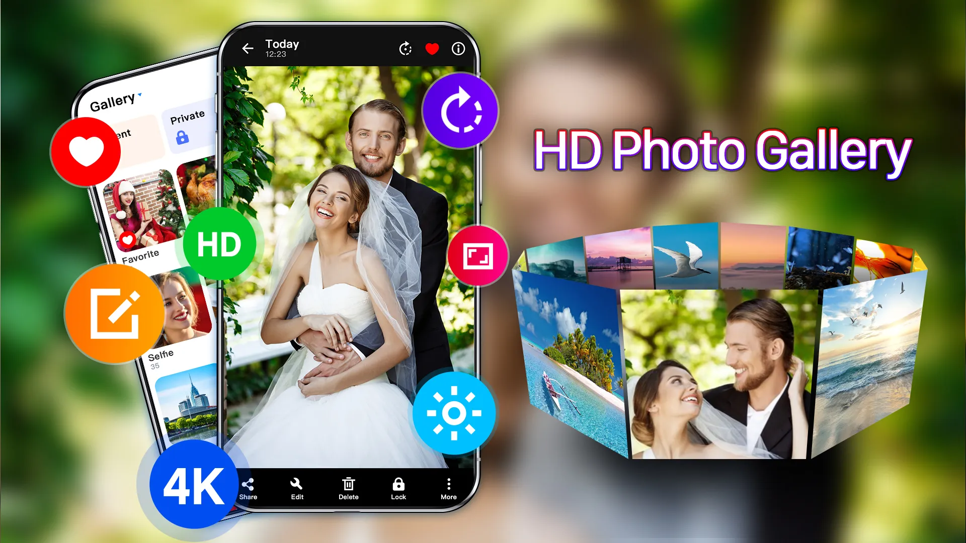The image size is (966, 543).
Task: Open the info panel via info icon
Action: [x=459, y=48]
